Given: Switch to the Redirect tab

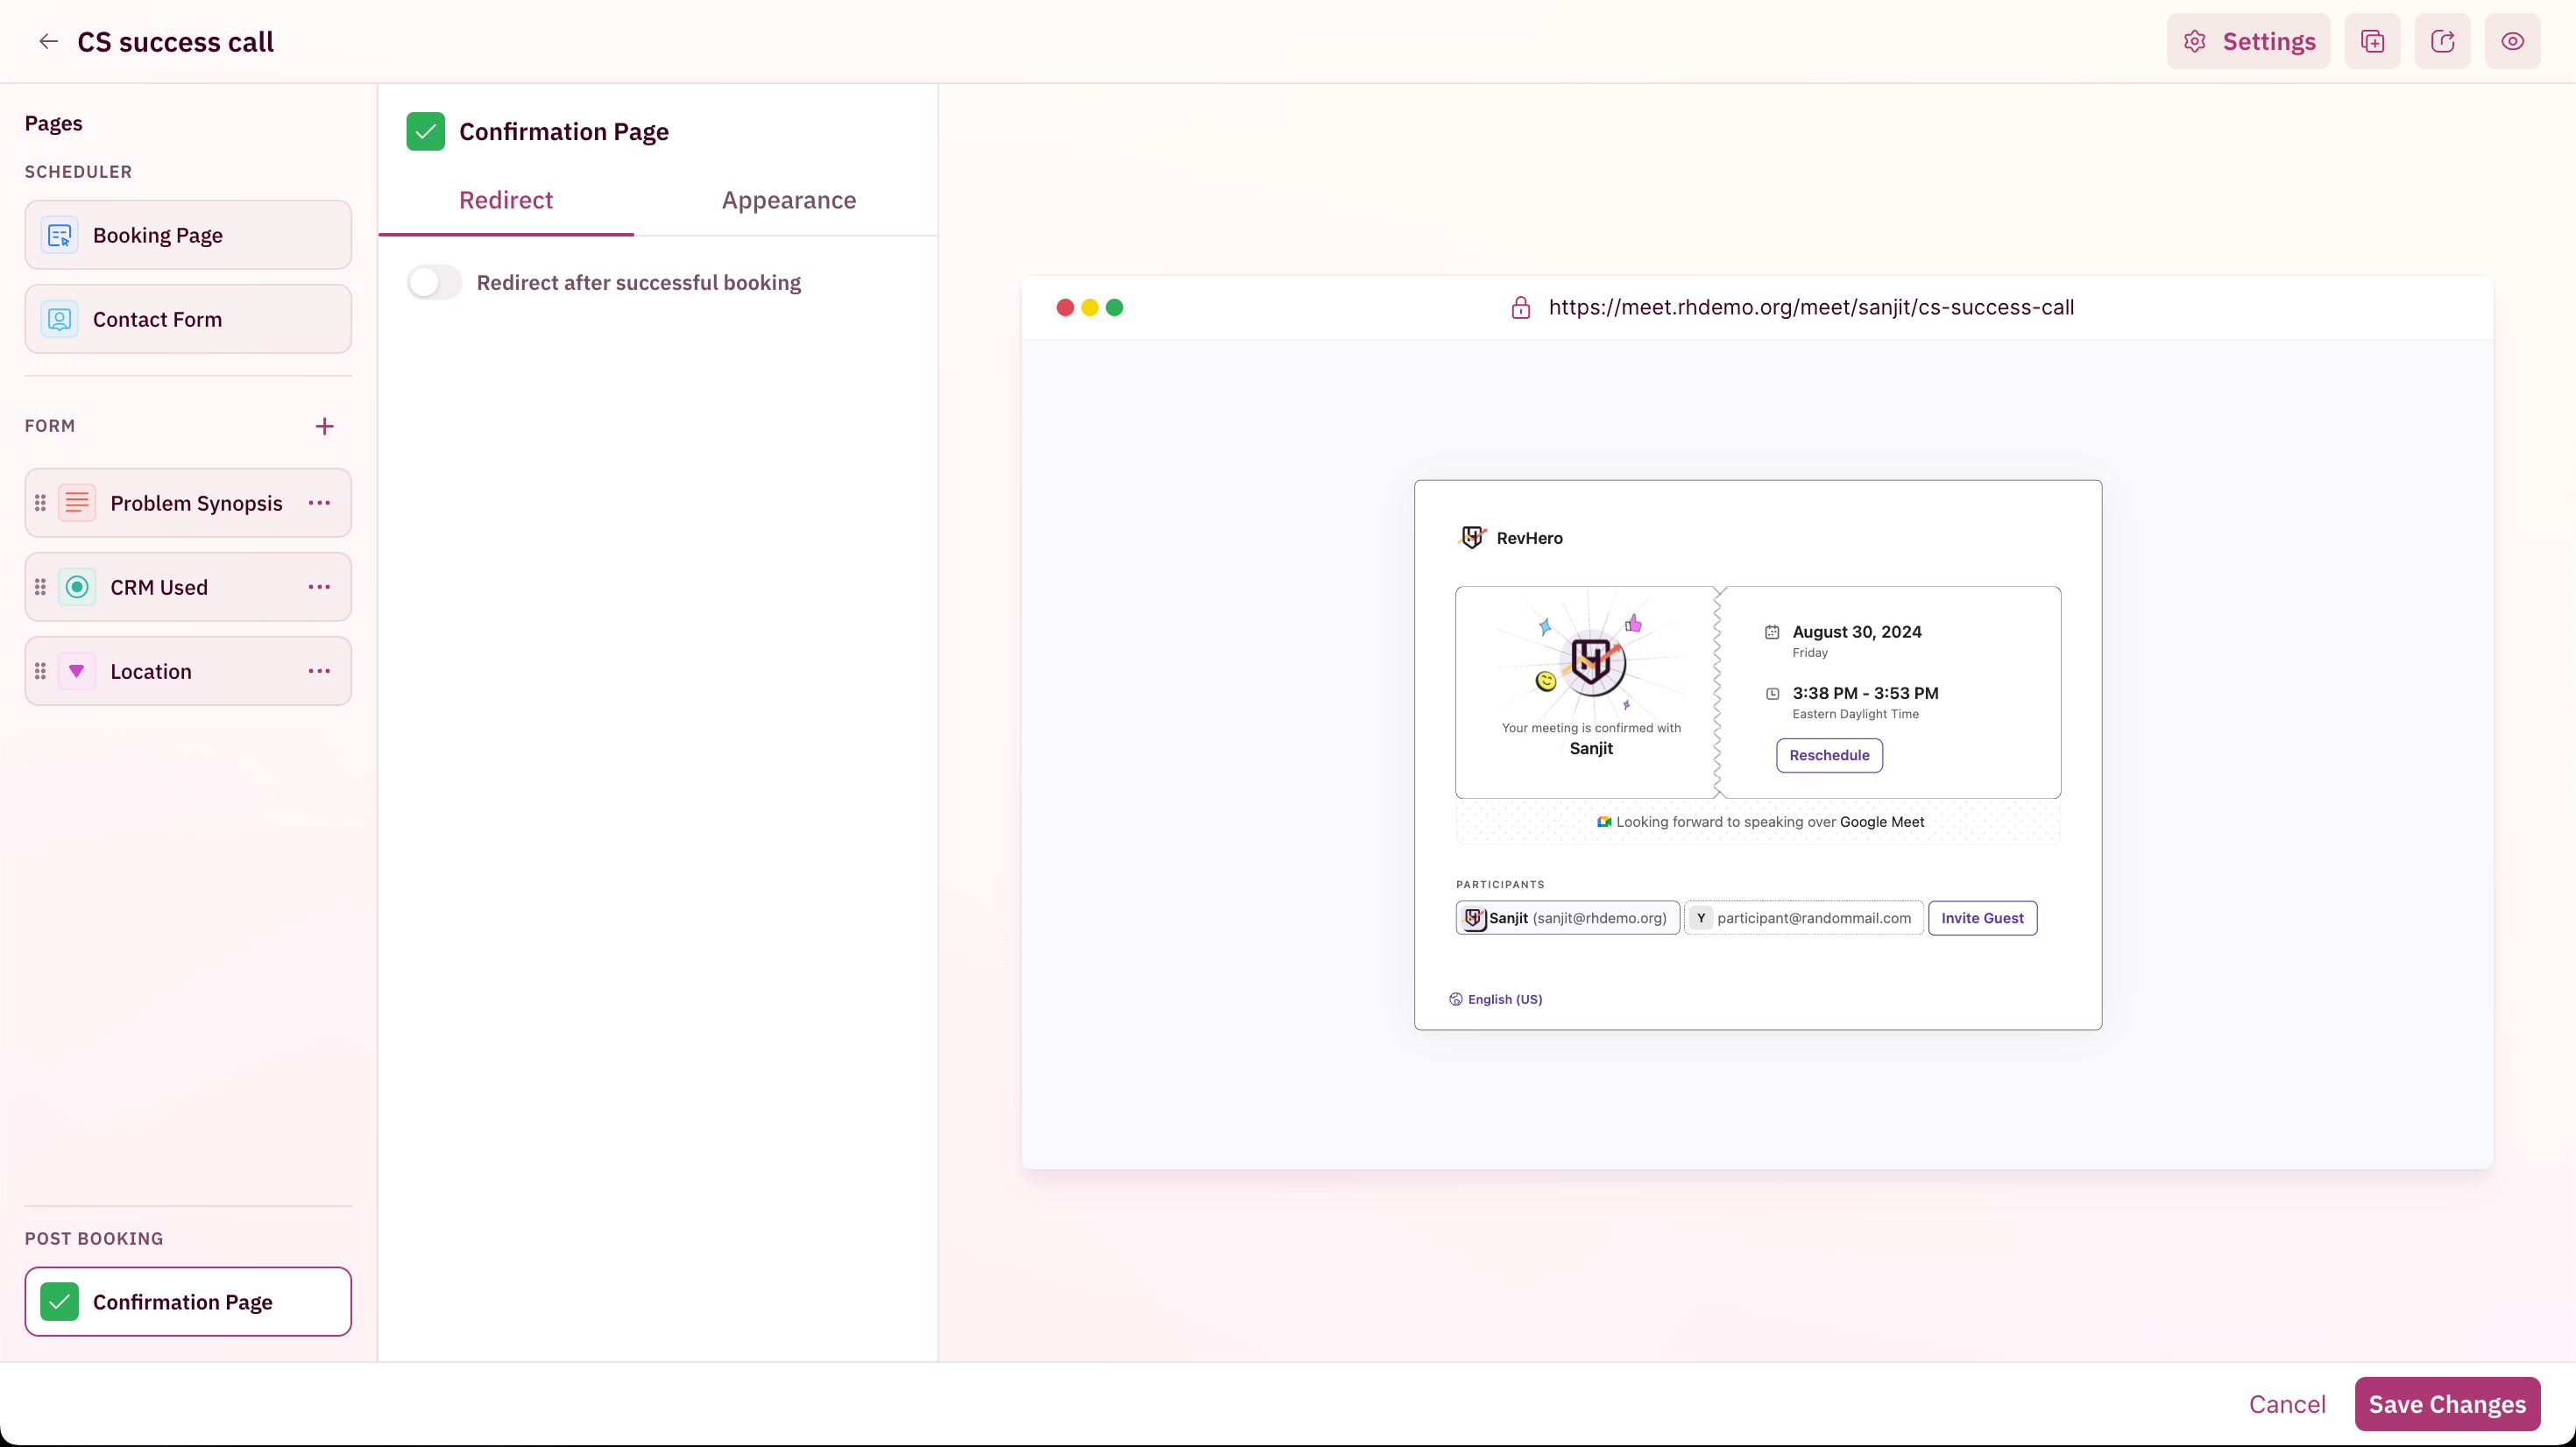Looking at the screenshot, I should [x=506, y=200].
